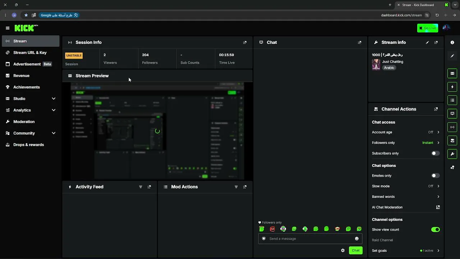Screen dimensions: 460x259
Task: Click the Google ask-questions chip
Action: click(59, 15)
